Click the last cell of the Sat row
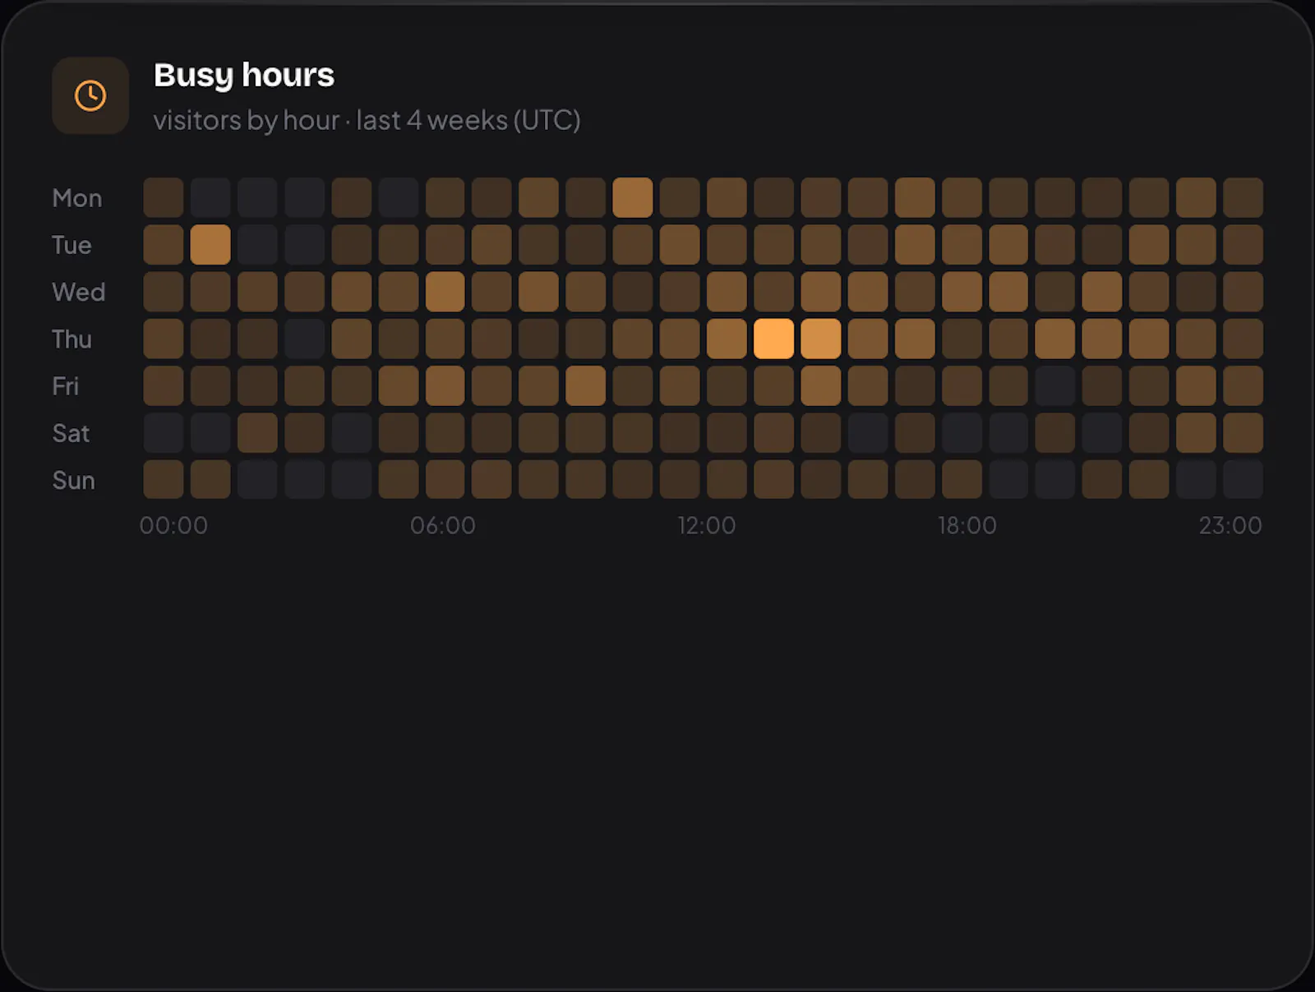 point(1243,433)
